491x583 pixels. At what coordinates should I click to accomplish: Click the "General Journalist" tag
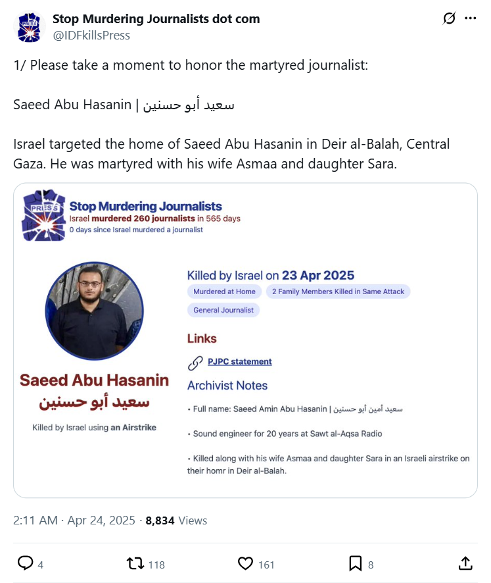tap(223, 310)
